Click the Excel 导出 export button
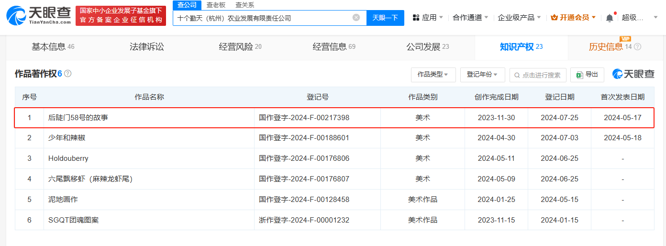The width and height of the screenshot is (666, 246). [587, 75]
